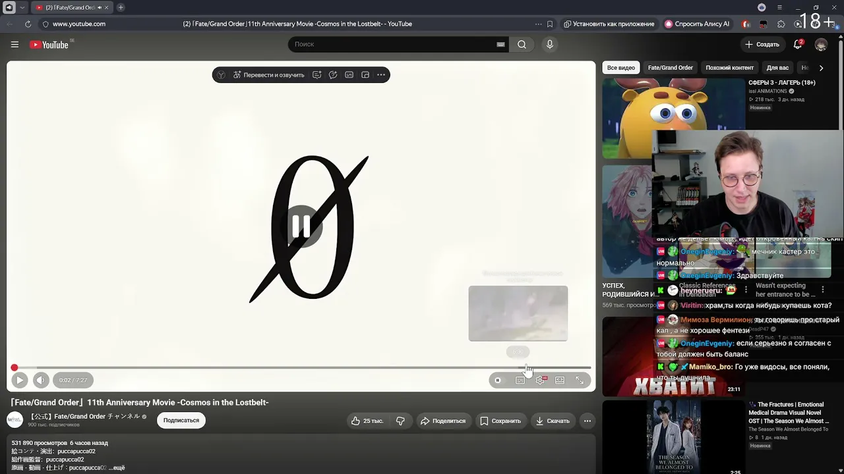
Task: Play the video using the bottom-left play button
Action: click(19, 380)
